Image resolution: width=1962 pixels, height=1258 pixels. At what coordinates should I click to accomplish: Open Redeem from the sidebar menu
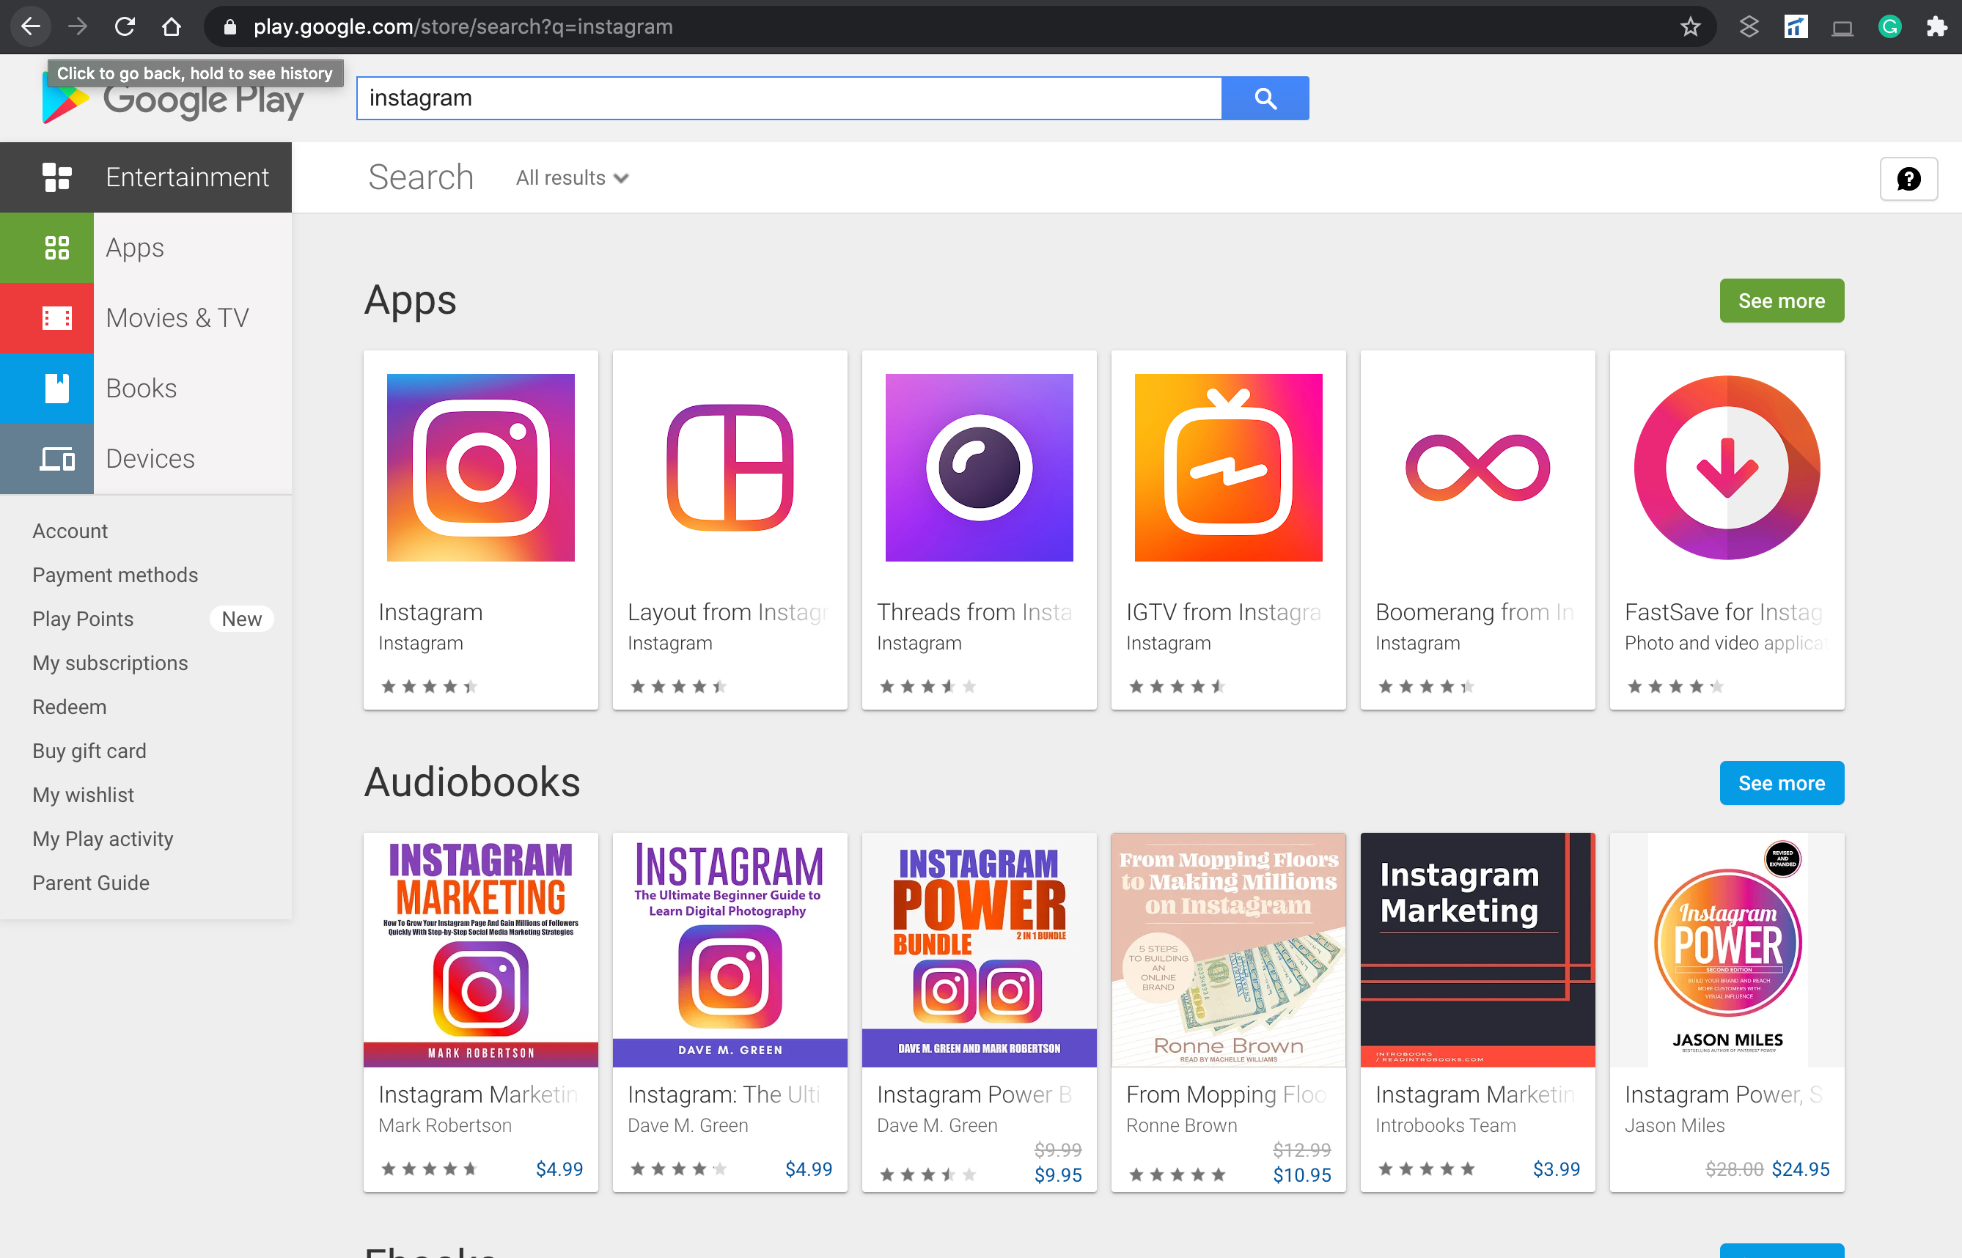70,707
